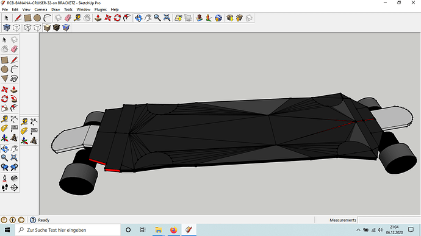Viewport: 421px width, 236px height.
Task: Activate the Rotate tool in top toolbar
Action: (117, 18)
